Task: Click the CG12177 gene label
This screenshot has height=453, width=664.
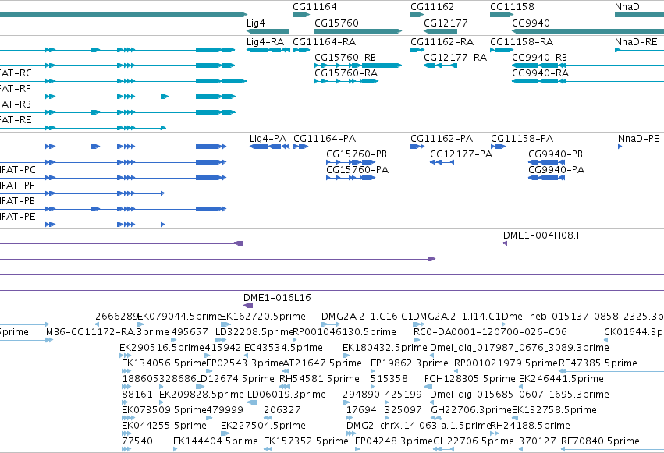Action: (x=446, y=23)
